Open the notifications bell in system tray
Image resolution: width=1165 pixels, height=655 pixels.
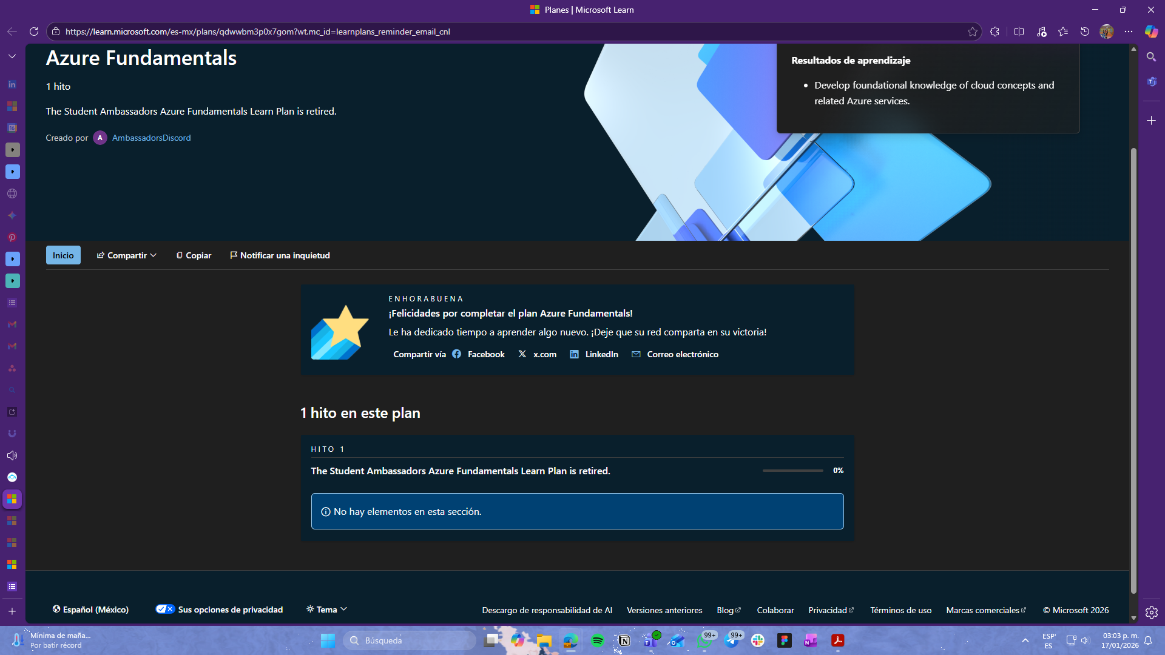click(x=1148, y=640)
